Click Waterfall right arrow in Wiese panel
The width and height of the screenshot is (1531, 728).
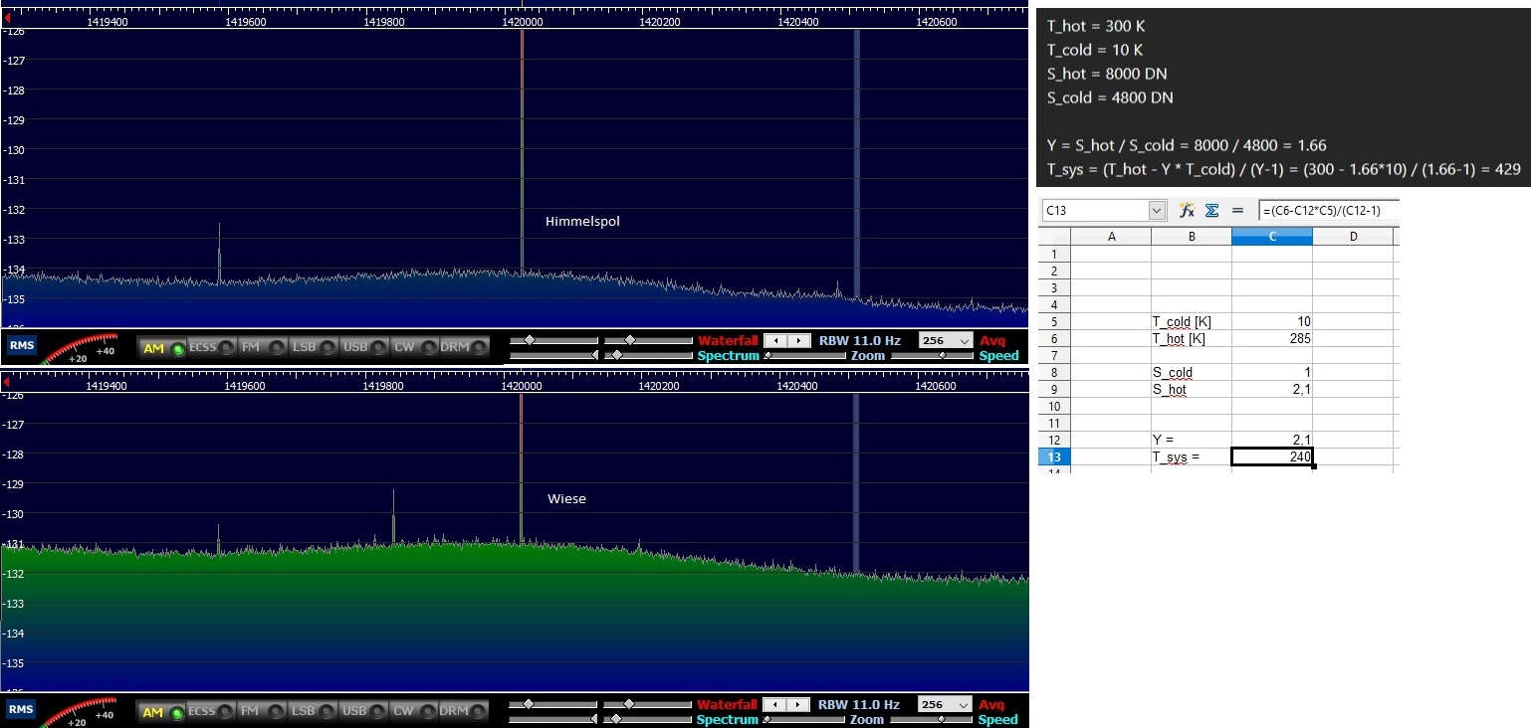(x=798, y=705)
